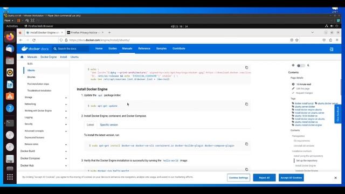Expand the Security sidebar section

(66, 124)
